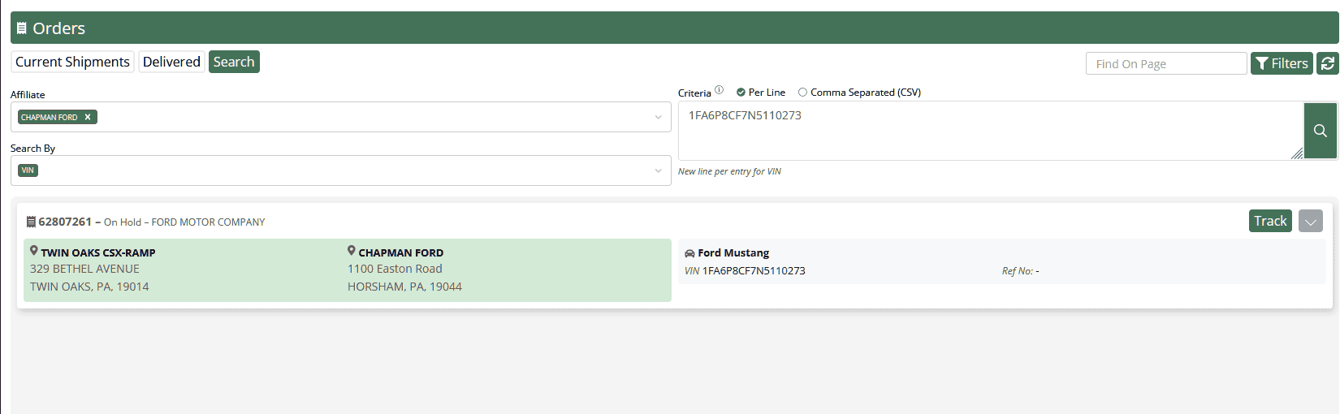Click the 1100 Easton Road address
This screenshot has height=414, width=1340.
(395, 269)
